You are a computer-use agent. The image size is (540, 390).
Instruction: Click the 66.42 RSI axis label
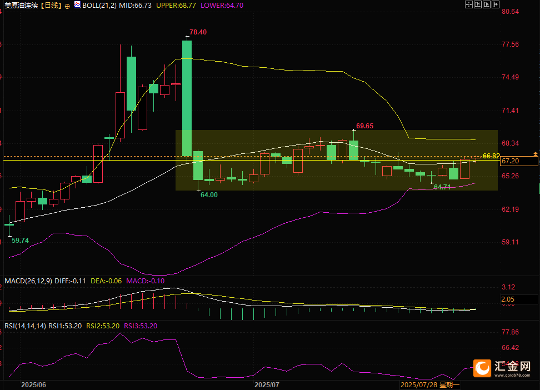(x=511, y=348)
